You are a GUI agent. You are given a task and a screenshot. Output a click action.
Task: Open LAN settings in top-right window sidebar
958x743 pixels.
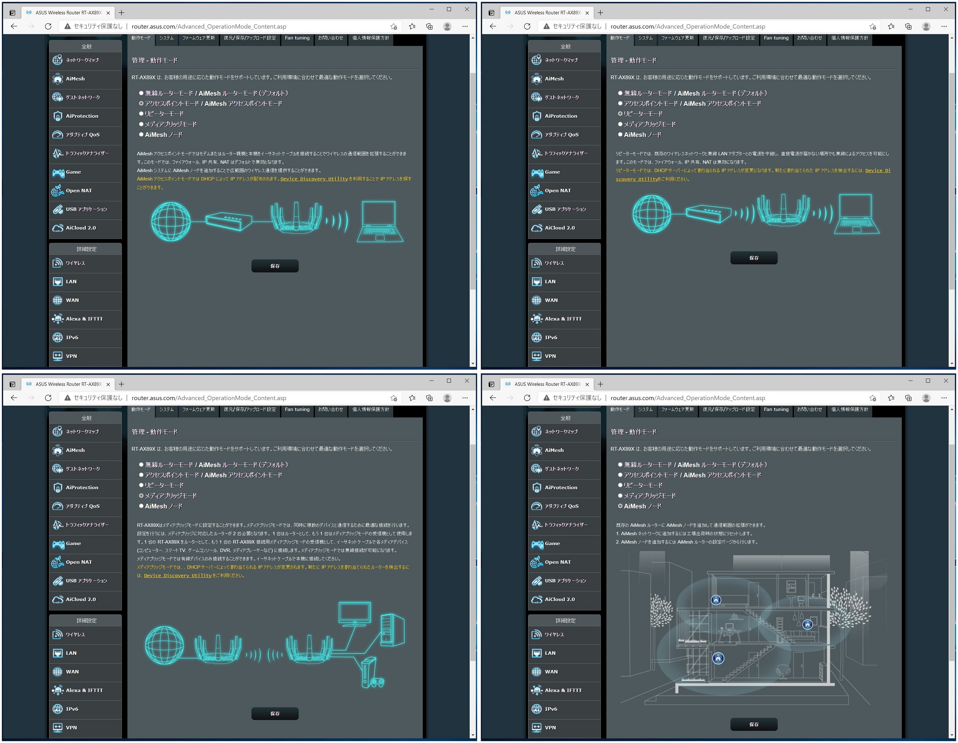(564, 282)
